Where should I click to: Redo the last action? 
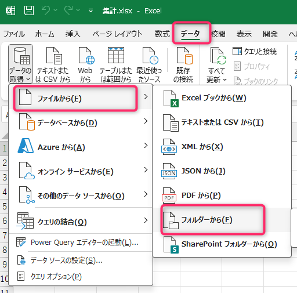tap(68, 10)
